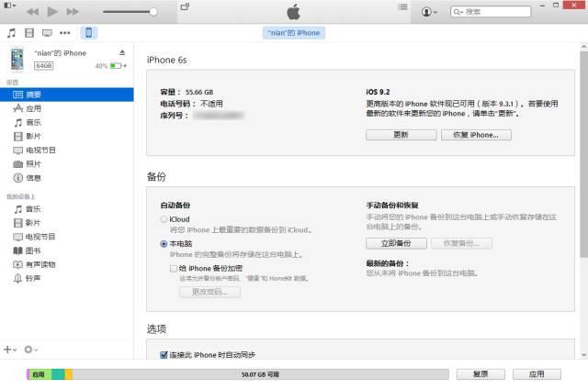This screenshot has height=389, width=588.
Task: Open the Up Next list icon
Action: (x=402, y=7)
